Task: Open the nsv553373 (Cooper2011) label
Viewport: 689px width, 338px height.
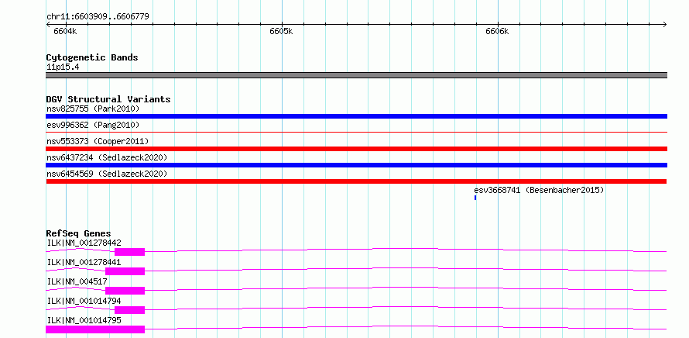Action: tap(98, 141)
